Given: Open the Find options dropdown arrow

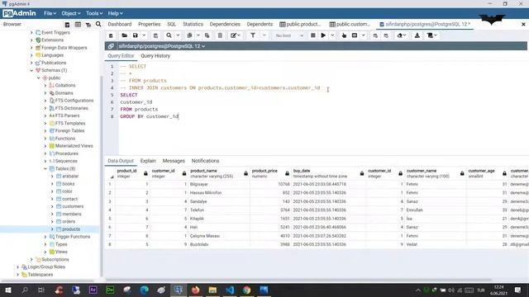Looking at the screenshot, I should click(x=178, y=35).
